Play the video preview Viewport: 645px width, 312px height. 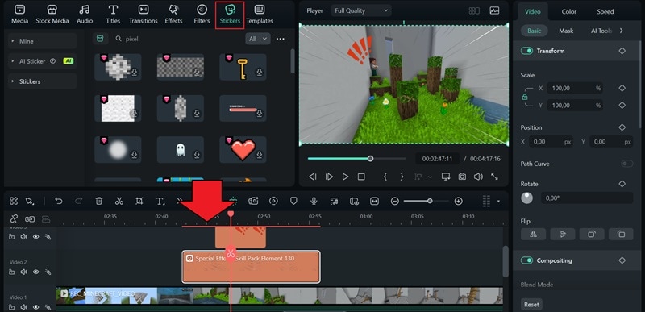pyautogui.click(x=346, y=177)
